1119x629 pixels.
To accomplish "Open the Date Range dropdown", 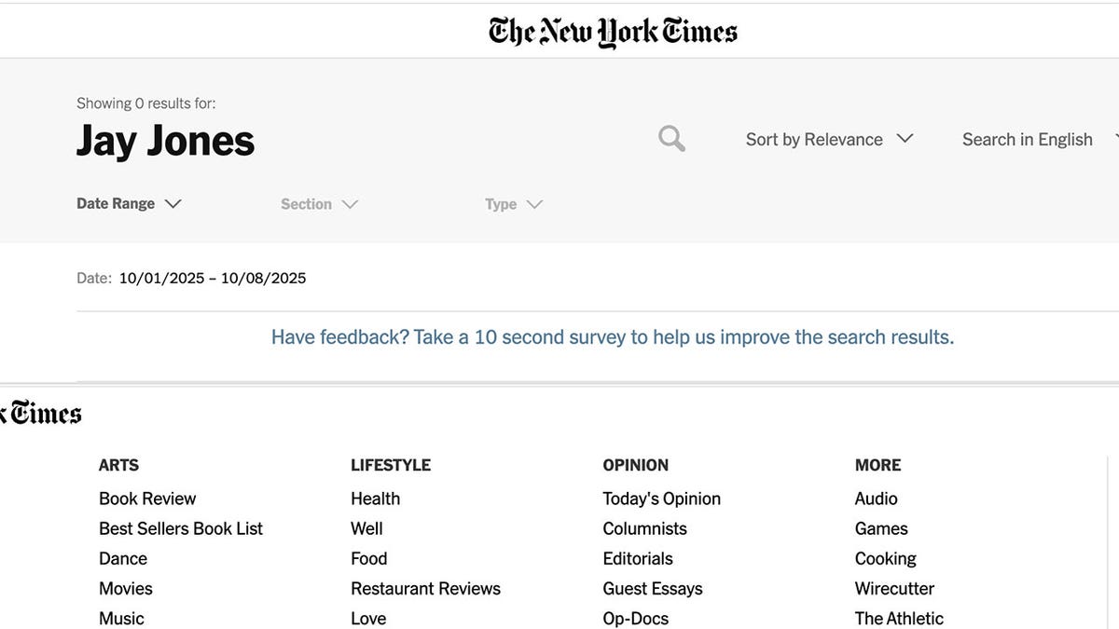I will [129, 203].
